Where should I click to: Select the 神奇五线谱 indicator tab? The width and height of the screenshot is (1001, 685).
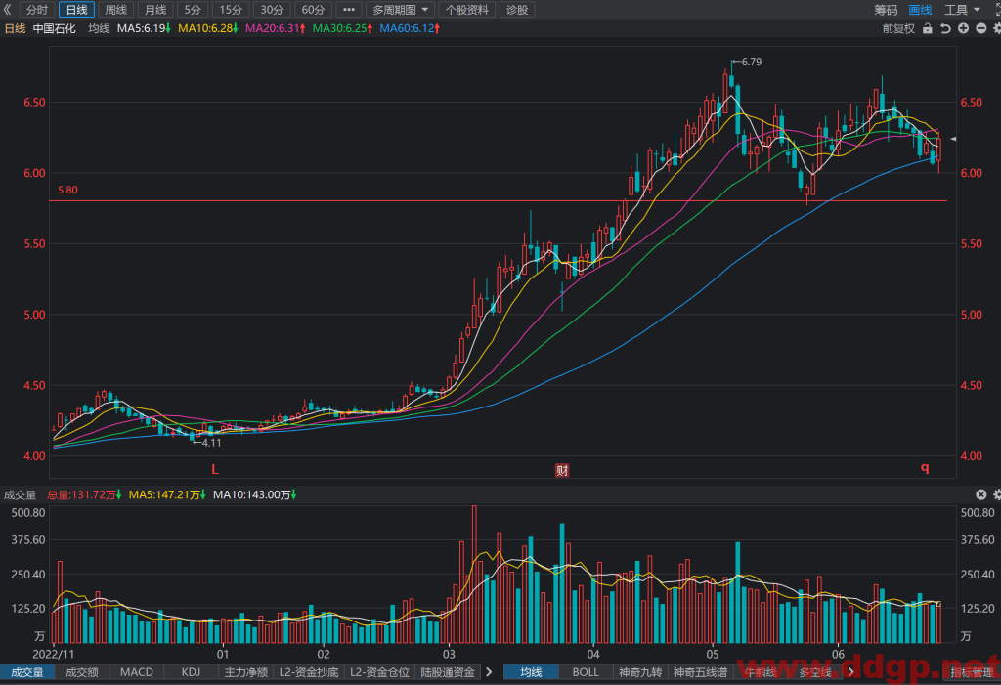700,672
